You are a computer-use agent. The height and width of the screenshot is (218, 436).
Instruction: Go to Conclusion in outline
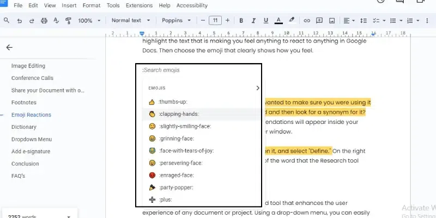coord(25,164)
